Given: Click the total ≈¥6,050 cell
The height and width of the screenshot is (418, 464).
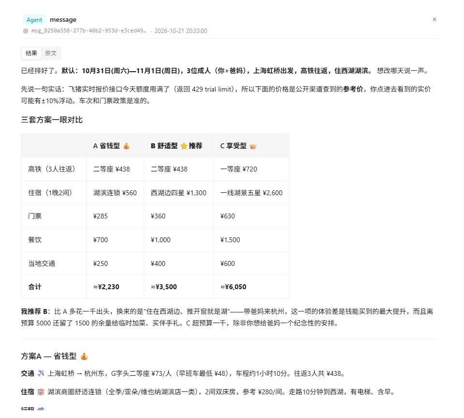Looking at the screenshot, I should tap(251, 287).
